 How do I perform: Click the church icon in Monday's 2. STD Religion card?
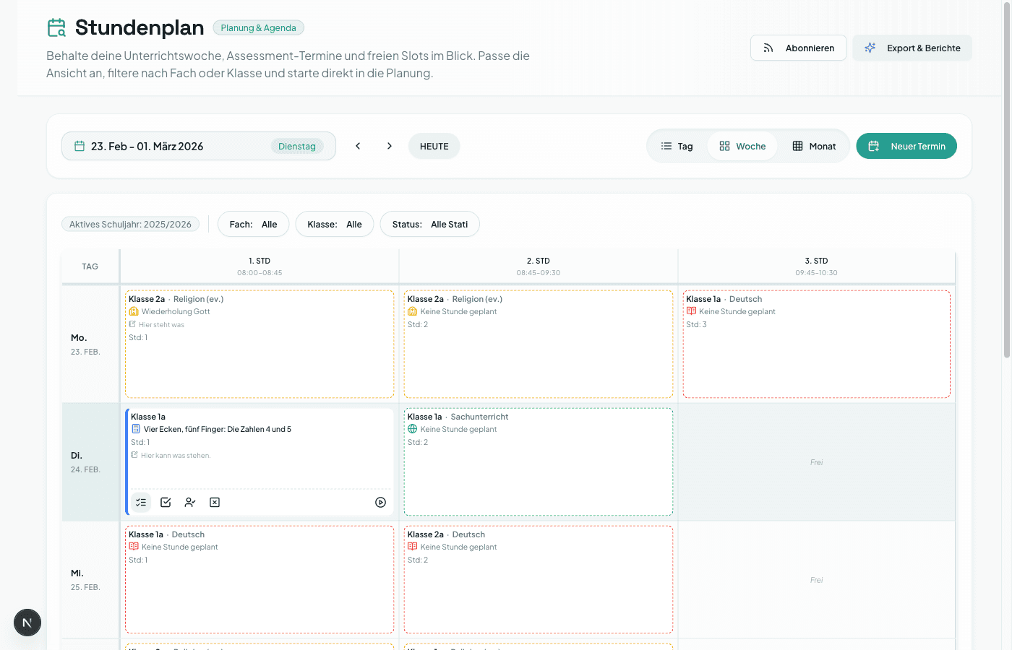click(x=413, y=311)
